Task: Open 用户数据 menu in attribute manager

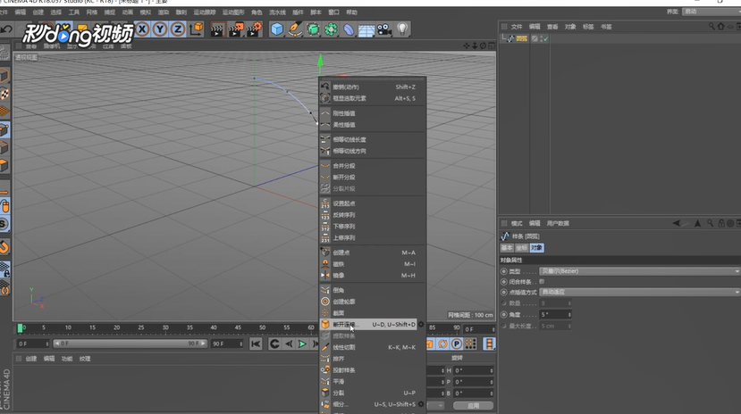Action: point(558,223)
